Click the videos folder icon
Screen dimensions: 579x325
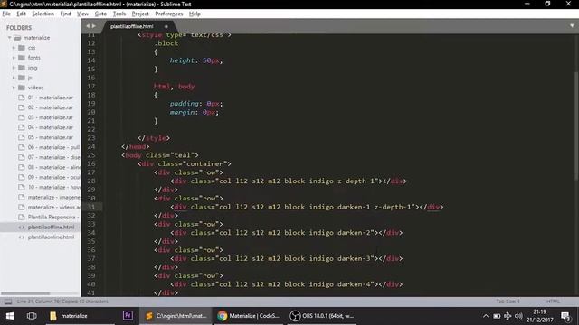pyautogui.click(x=22, y=88)
